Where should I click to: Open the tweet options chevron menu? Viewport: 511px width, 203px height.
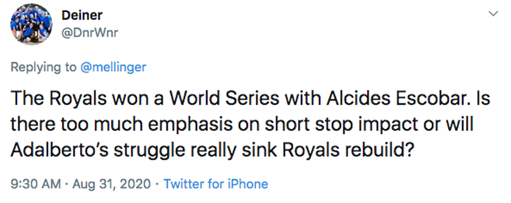[493, 14]
